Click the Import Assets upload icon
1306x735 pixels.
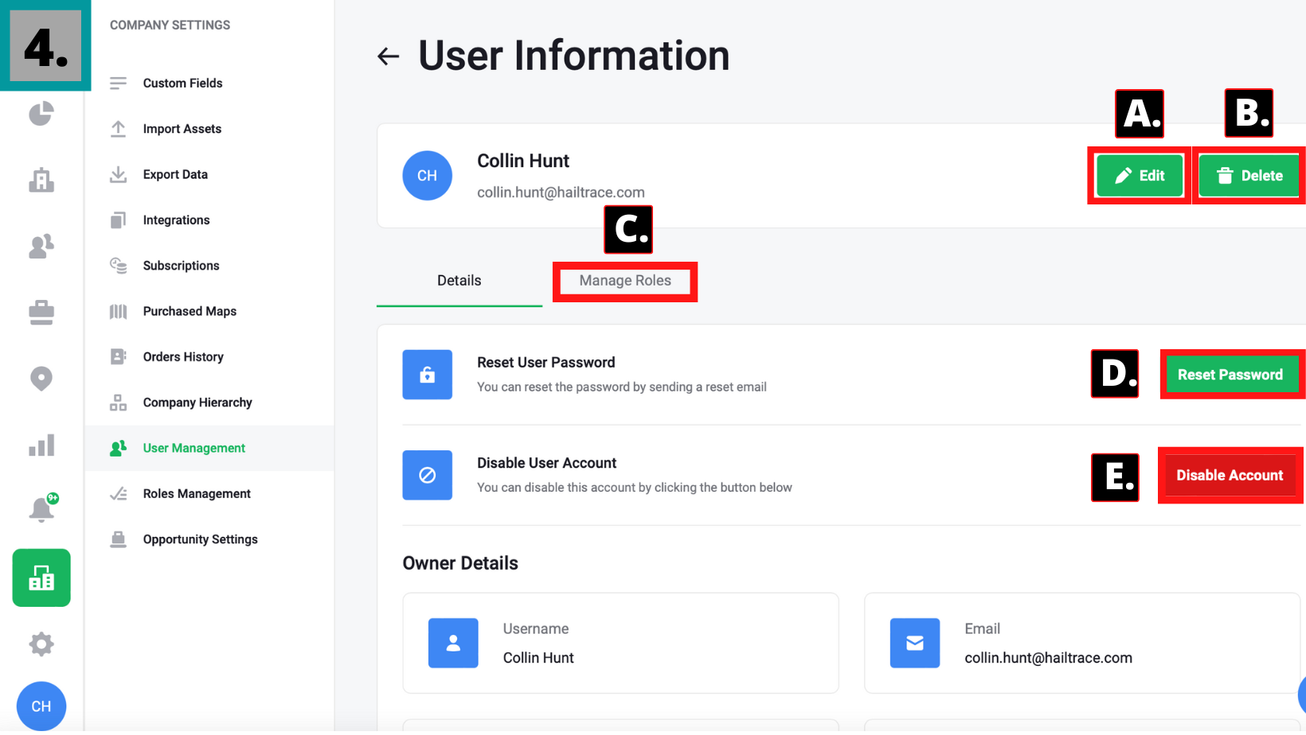pyautogui.click(x=118, y=129)
